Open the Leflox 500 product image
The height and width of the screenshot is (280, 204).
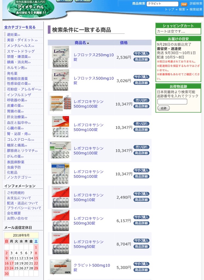point(60,80)
